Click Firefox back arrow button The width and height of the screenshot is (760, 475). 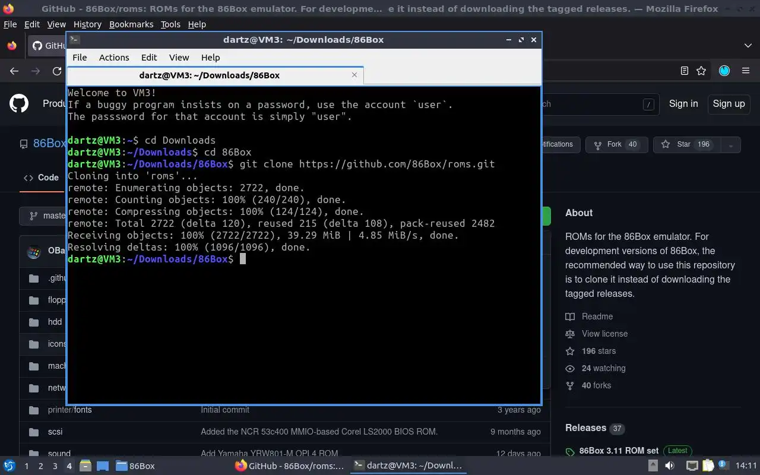coord(14,71)
